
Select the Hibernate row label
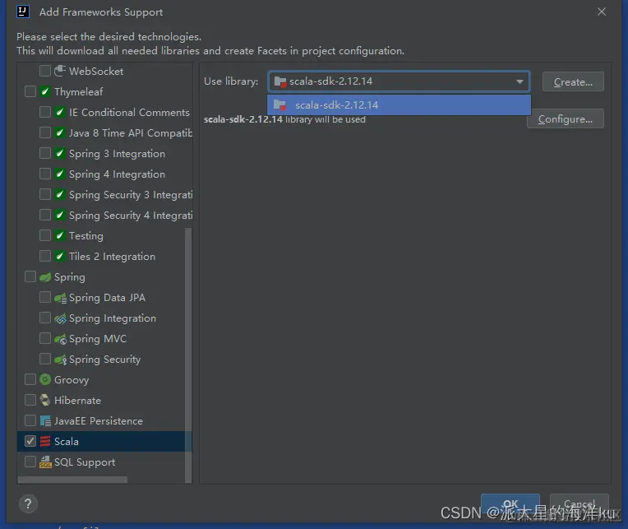[x=78, y=401]
